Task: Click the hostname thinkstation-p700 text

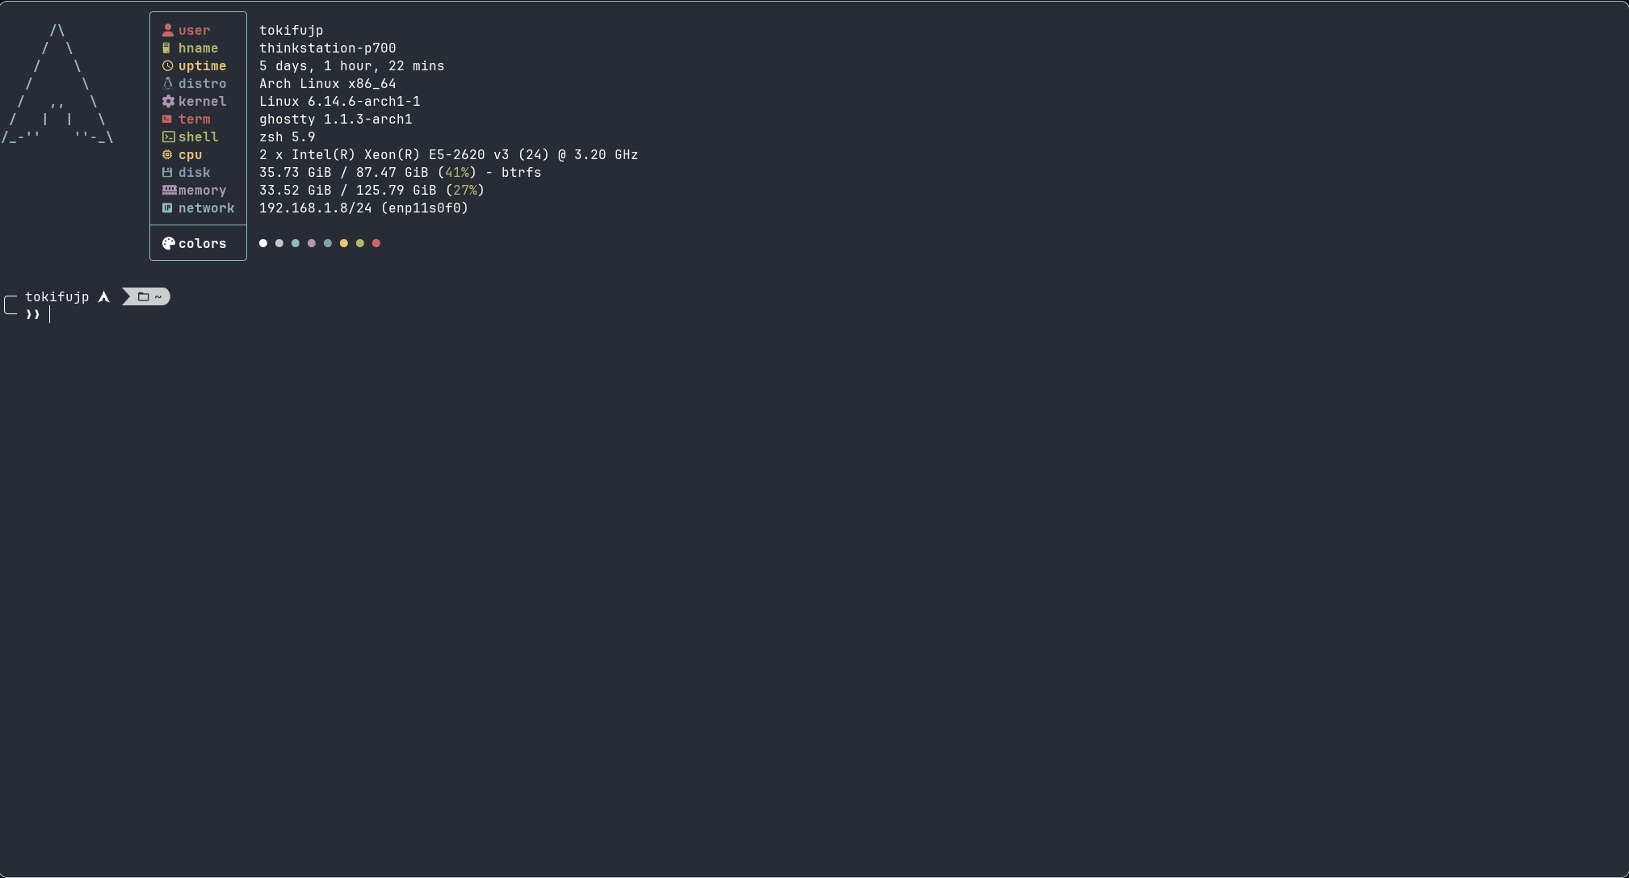Action: 327,48
